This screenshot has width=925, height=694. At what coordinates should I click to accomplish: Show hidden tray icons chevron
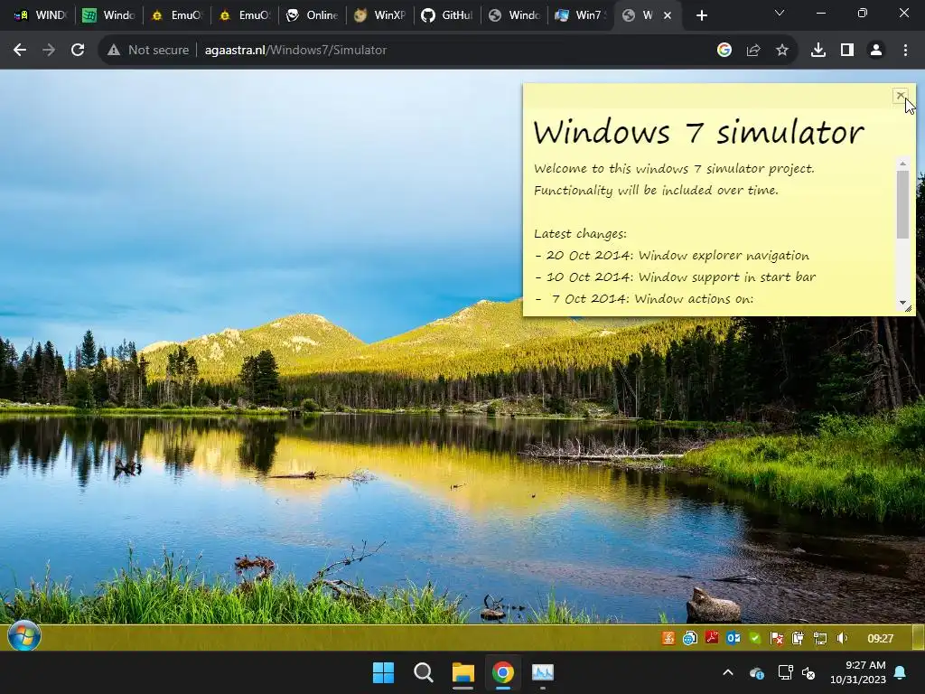tap(728, 672)
